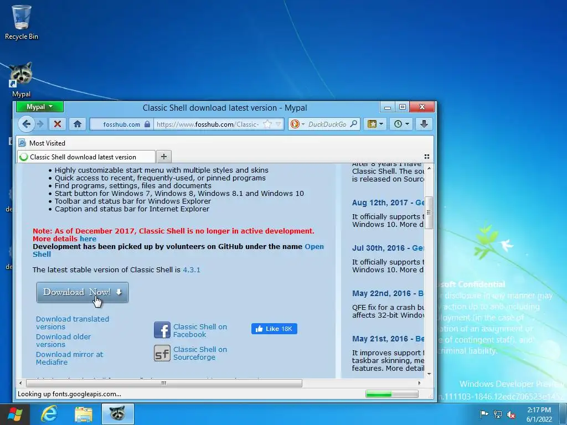Screen dimensions: 567x425
Task: Click the horizontal scrollbar thumb
Action: point(164,383)
